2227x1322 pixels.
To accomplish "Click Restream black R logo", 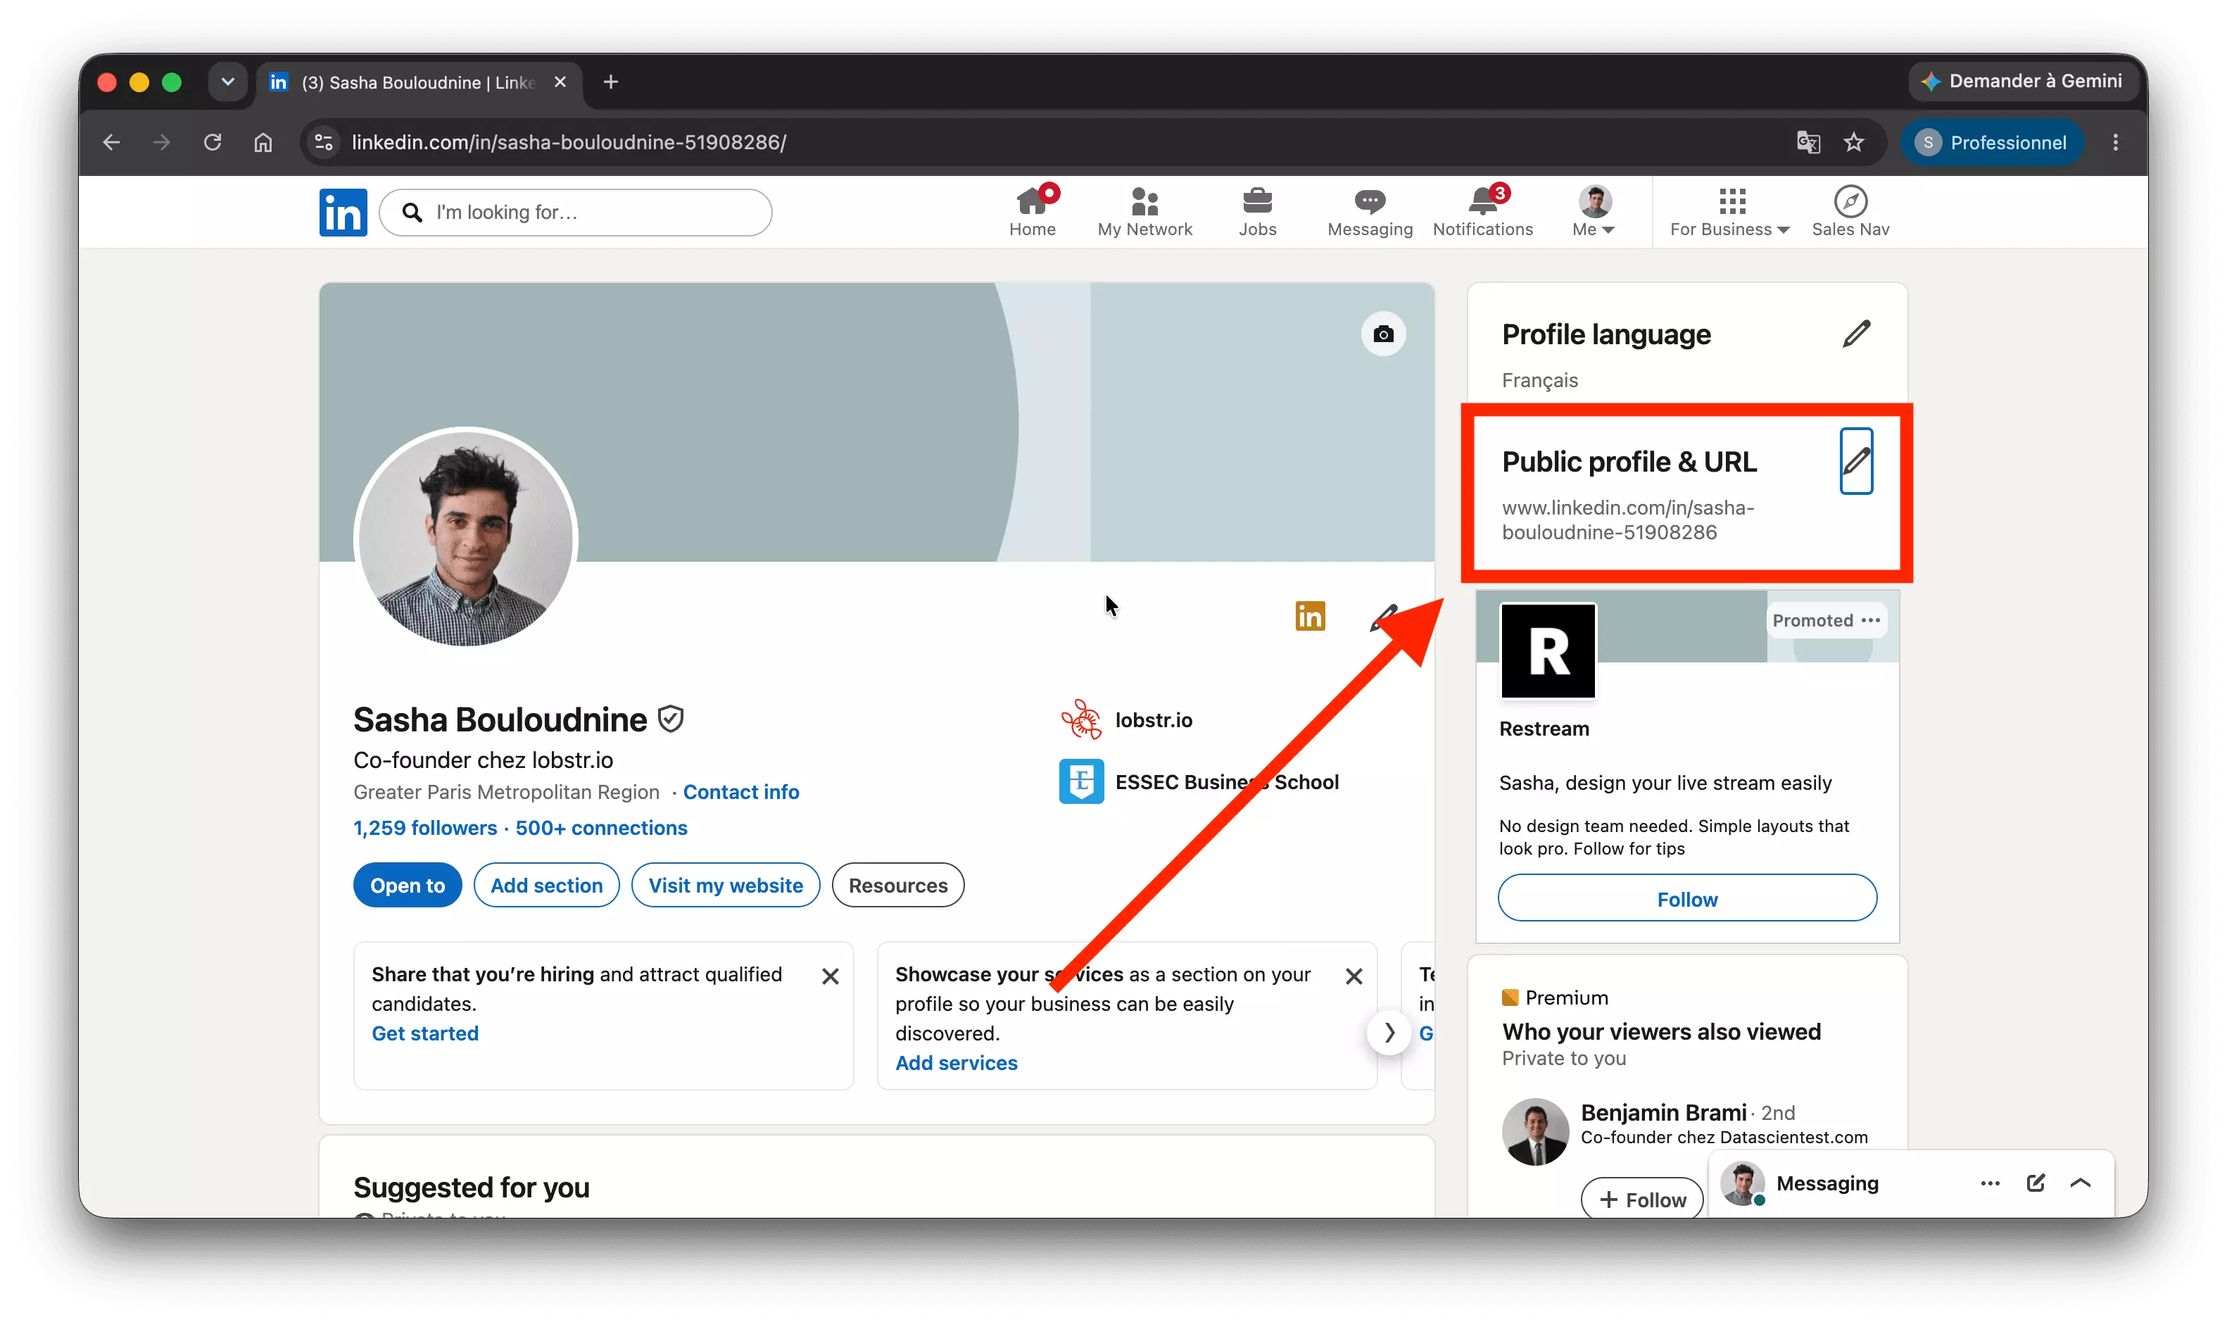I will tap(1548, 651).
